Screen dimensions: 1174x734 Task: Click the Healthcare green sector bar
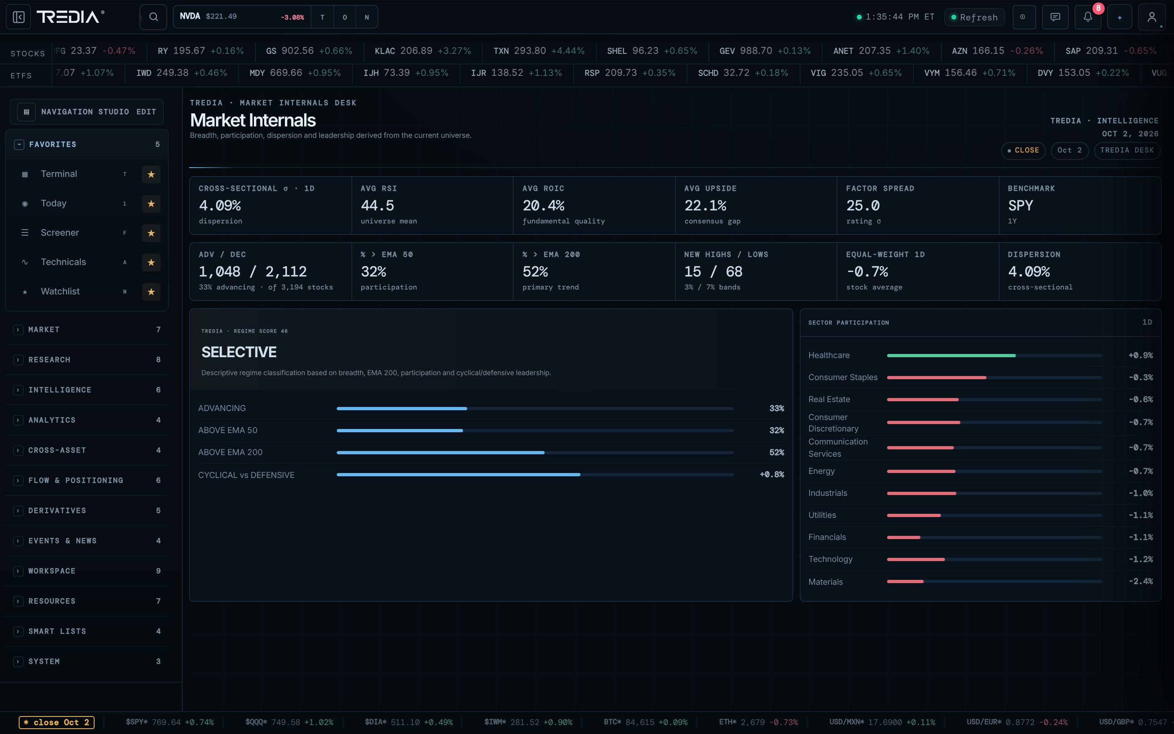click(x=951, y=355)
